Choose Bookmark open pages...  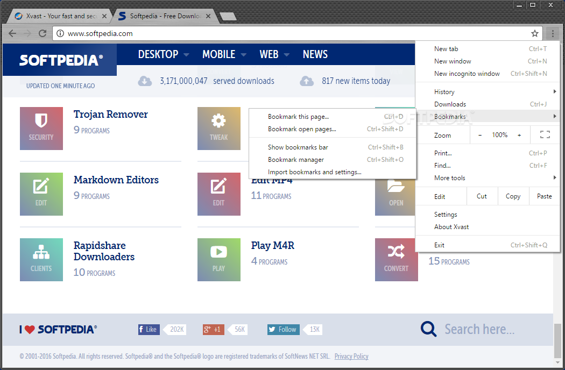332,129
